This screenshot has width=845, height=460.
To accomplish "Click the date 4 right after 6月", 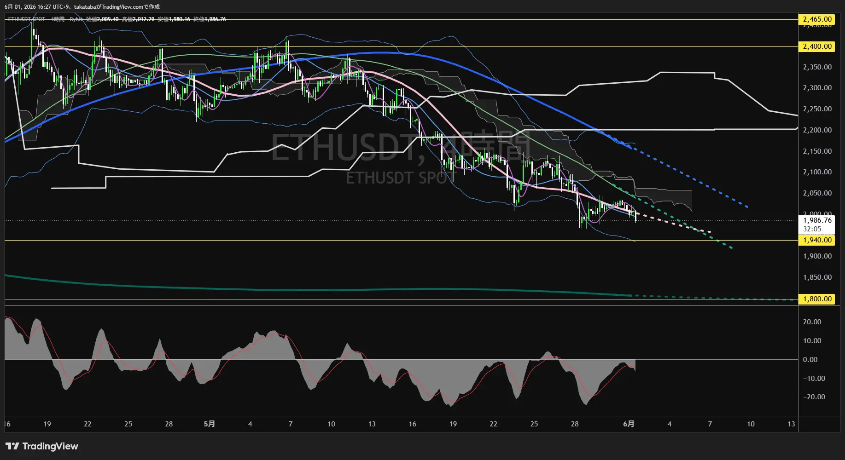I will coord(670,424).
